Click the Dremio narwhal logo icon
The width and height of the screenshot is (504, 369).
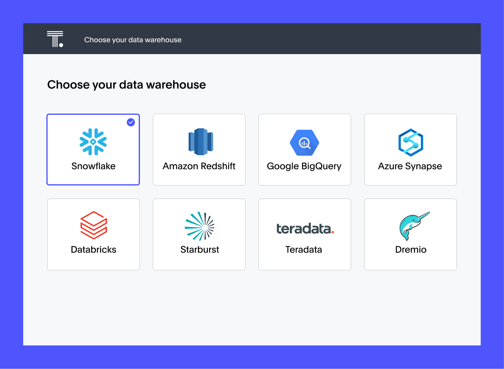point(414,226)
